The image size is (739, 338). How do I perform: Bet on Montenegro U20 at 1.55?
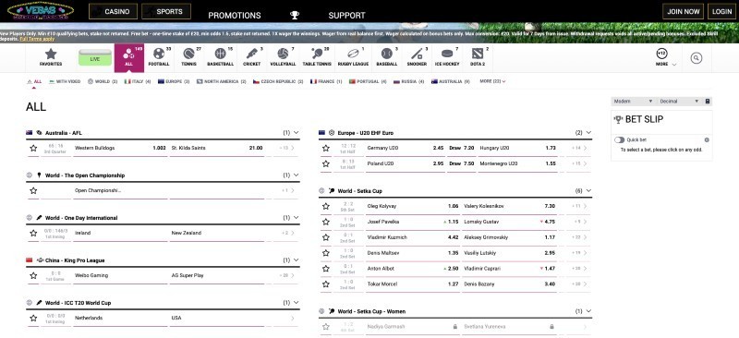tap(517, 163)
